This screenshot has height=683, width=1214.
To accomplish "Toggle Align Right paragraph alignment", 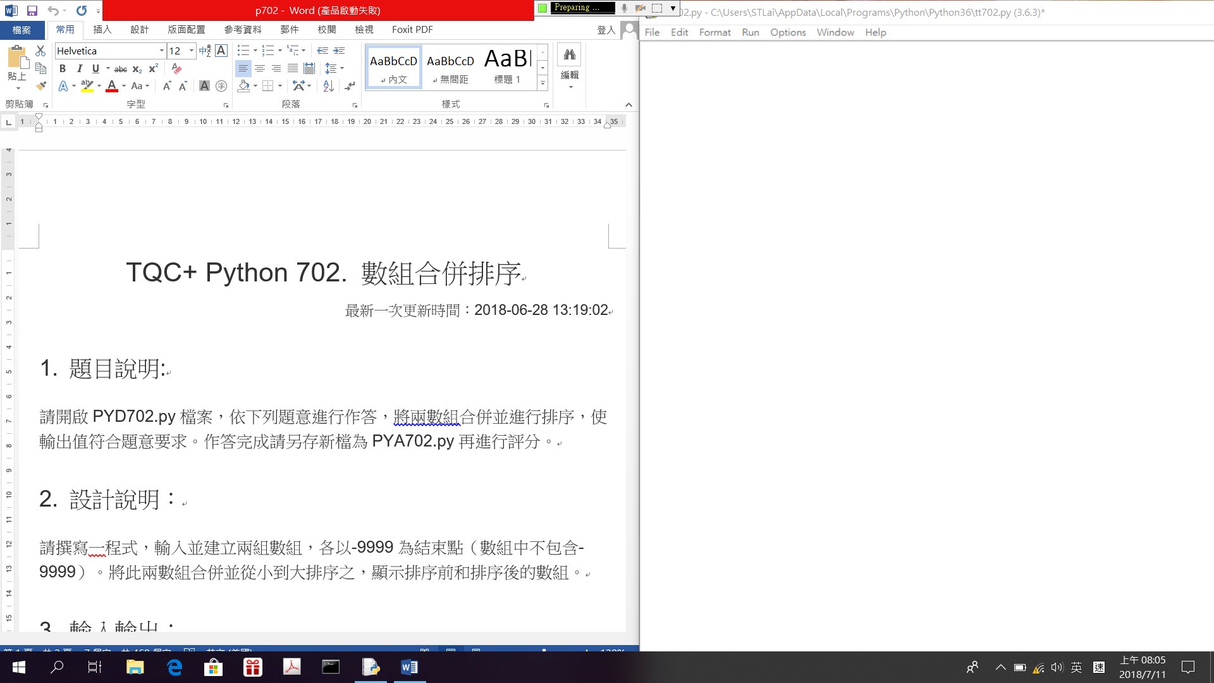I will pyautogui.click(x=276, y=68).
